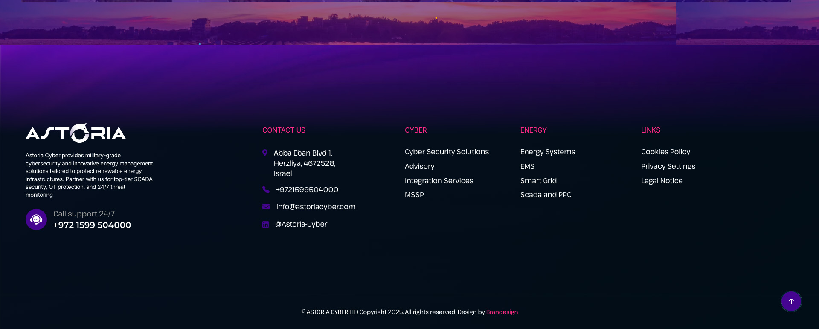Select the MSSP footer link
This screenshot has height=329, width=819.
click(x=414, y=195)
